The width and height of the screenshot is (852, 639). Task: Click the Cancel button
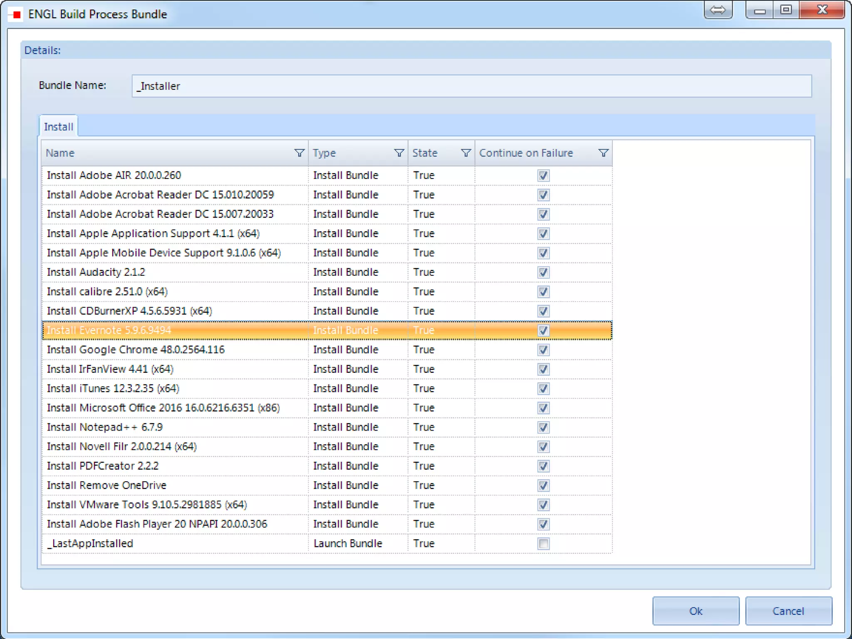(788, 611)
